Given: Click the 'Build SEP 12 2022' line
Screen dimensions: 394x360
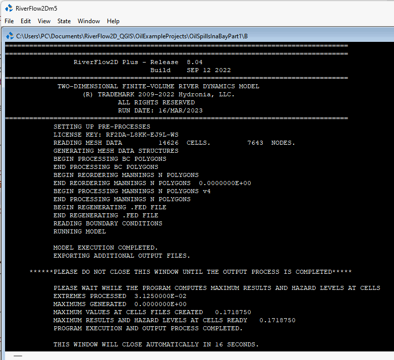Looking at the screenshot, I should [191, 70].
